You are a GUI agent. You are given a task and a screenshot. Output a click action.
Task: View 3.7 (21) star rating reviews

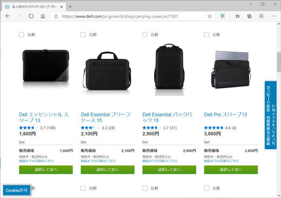(160, 128)
